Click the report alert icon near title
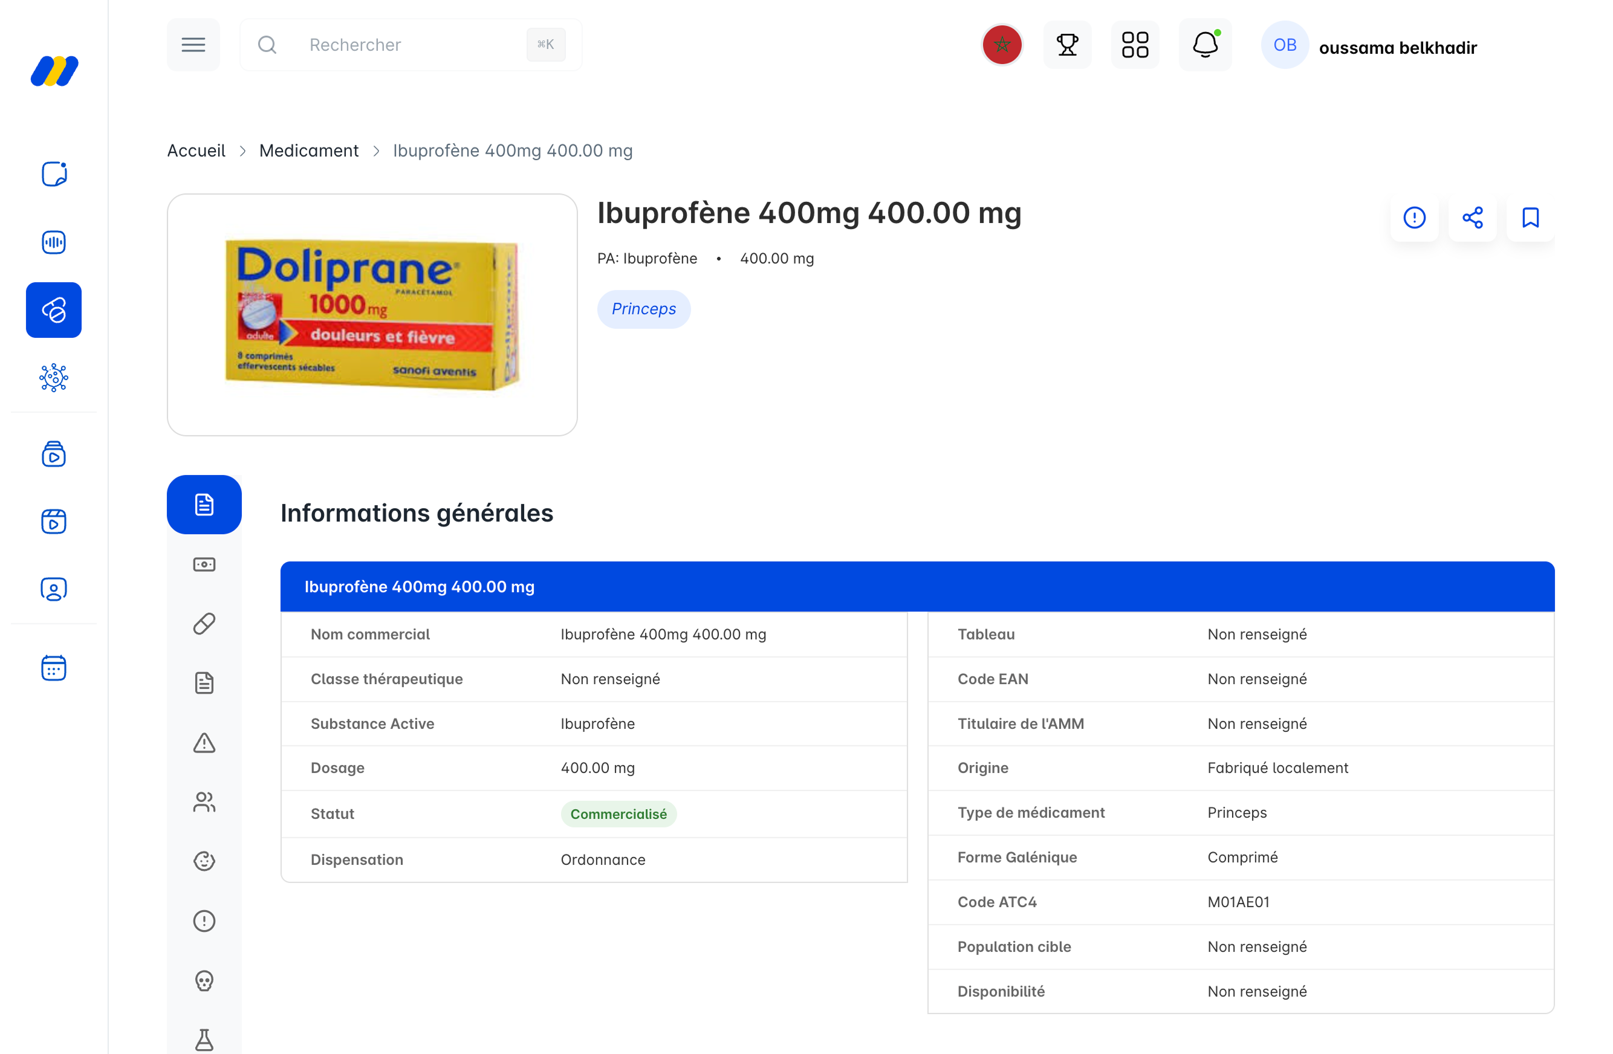The image size is (1613, 1054). 1413,218
